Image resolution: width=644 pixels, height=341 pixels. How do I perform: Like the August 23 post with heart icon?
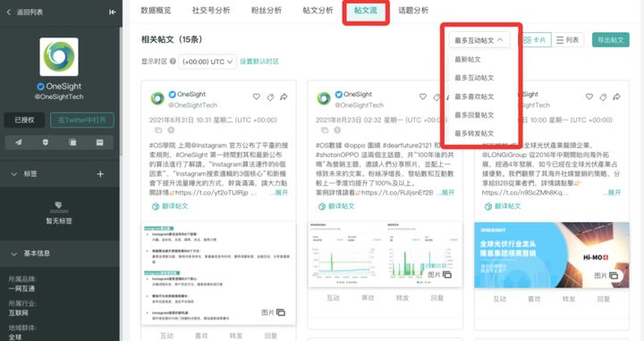(x=422, y=96)
